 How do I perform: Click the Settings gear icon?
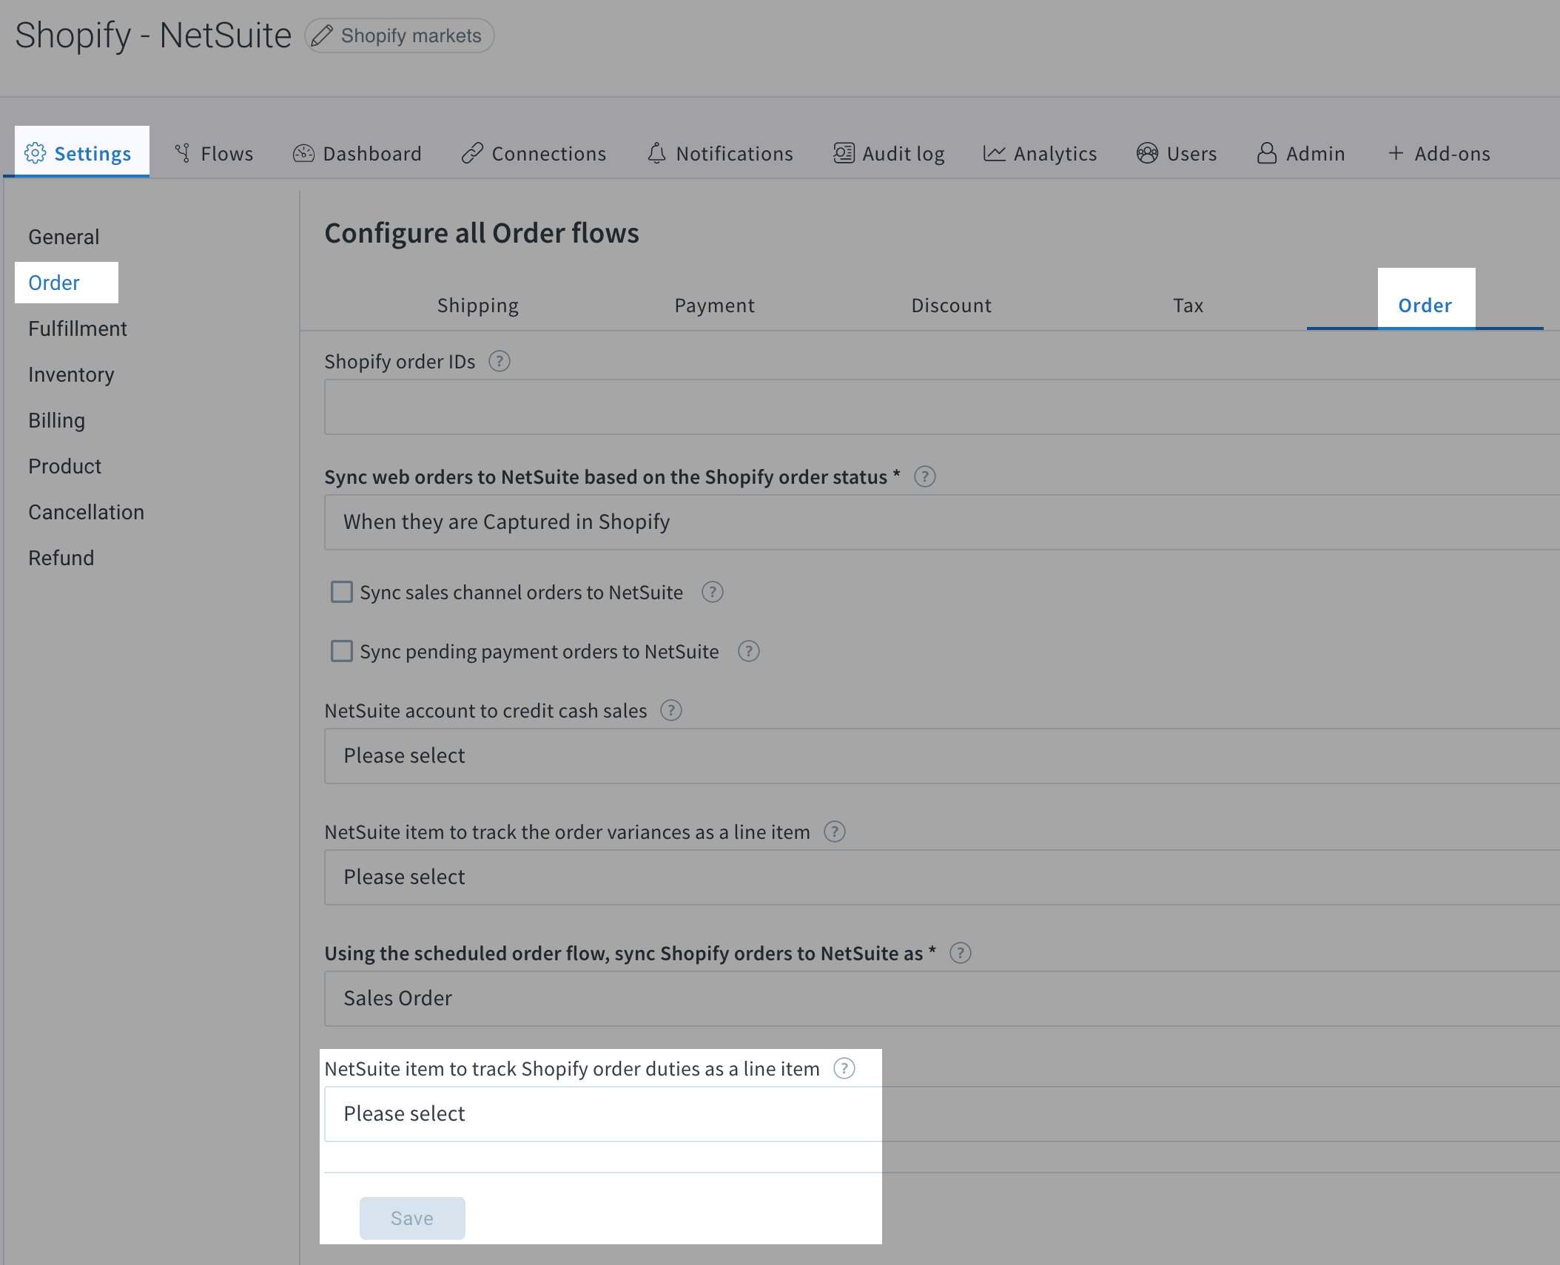[35, 153]
